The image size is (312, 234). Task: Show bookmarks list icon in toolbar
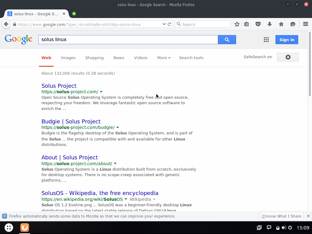(x=246, y=24)
